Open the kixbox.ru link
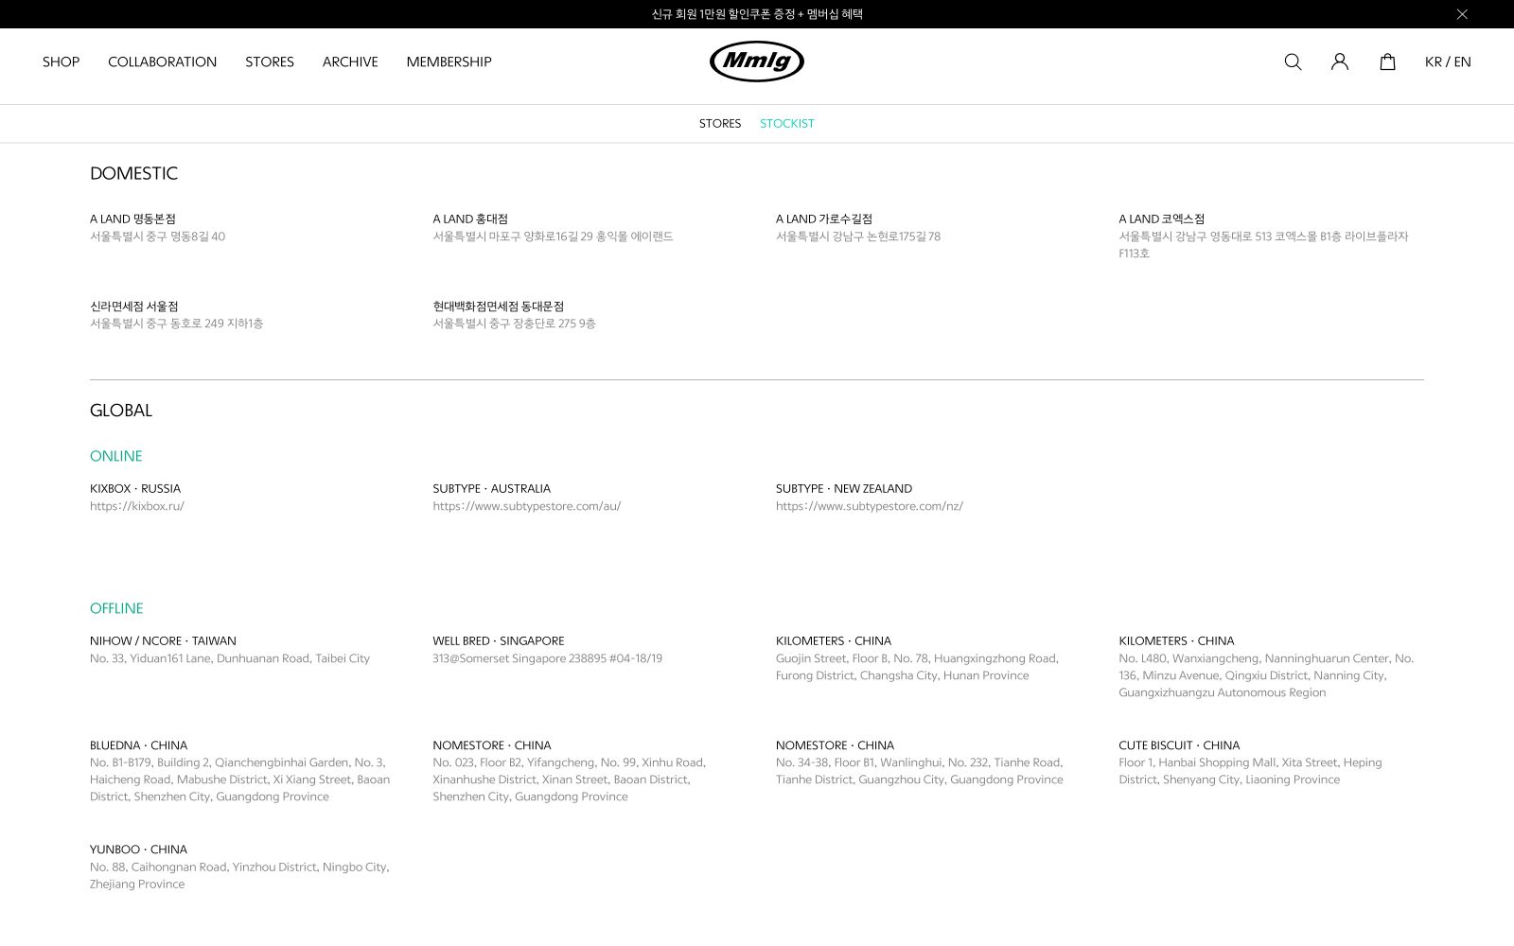Viewport: 1514px width, 946px height. [x=137, y=506]
